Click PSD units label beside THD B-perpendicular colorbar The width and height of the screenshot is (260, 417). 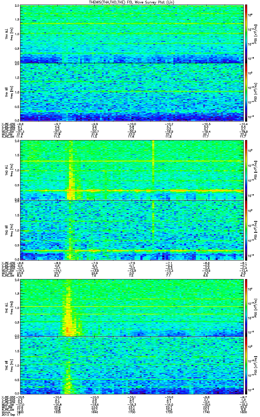(255, 170)
